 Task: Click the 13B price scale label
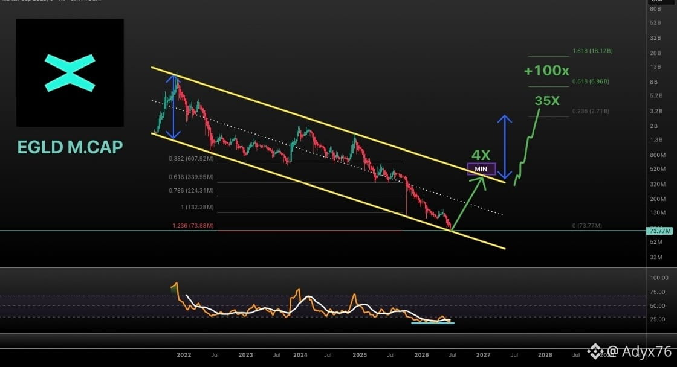click(x=655, y=67)
